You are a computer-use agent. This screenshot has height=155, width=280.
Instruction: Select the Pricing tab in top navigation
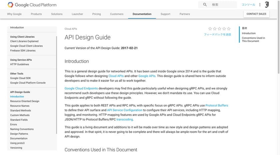coord(97,14)
